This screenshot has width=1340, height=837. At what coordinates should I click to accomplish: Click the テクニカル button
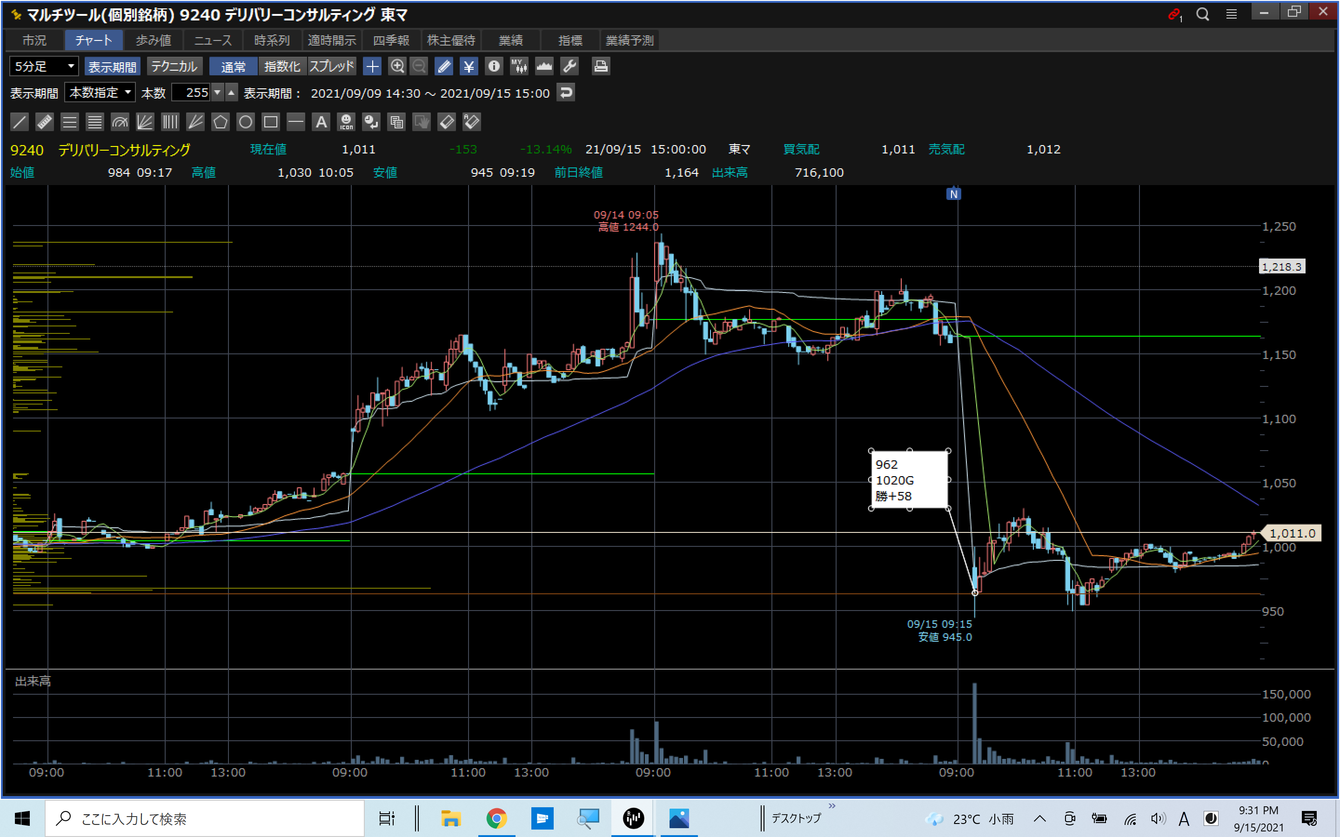tap(174, 66)
